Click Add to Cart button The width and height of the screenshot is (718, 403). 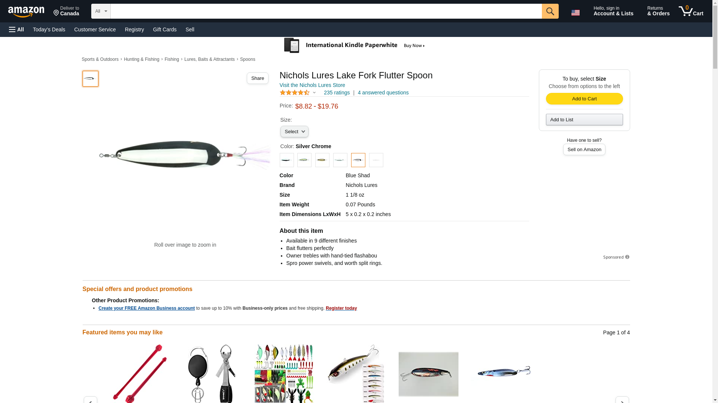(x=584, y=99)
